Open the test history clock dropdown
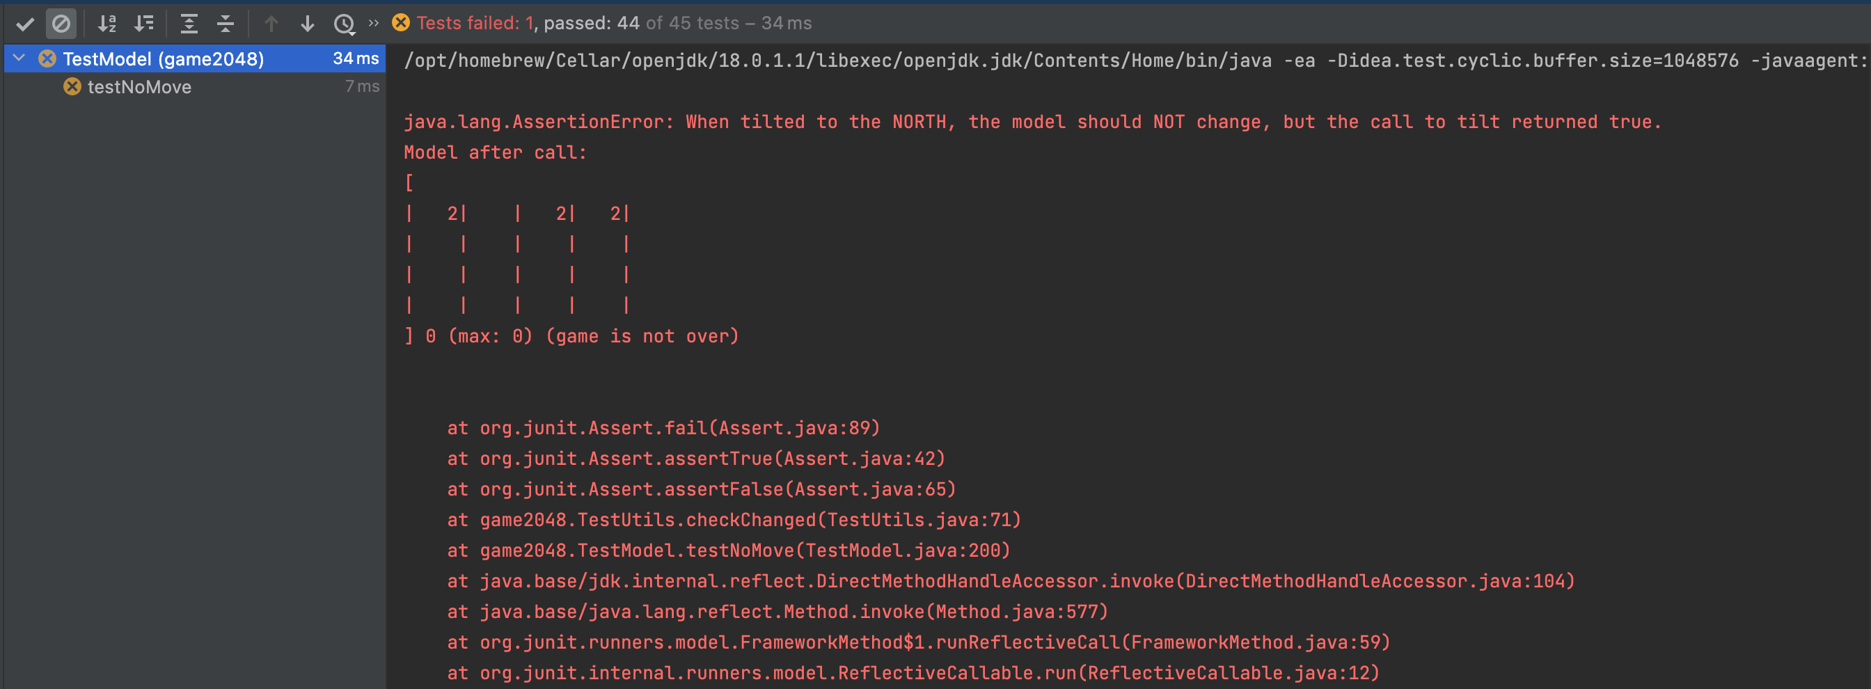The height and width of the screenshot is (689, 1871). pos(345,24)
